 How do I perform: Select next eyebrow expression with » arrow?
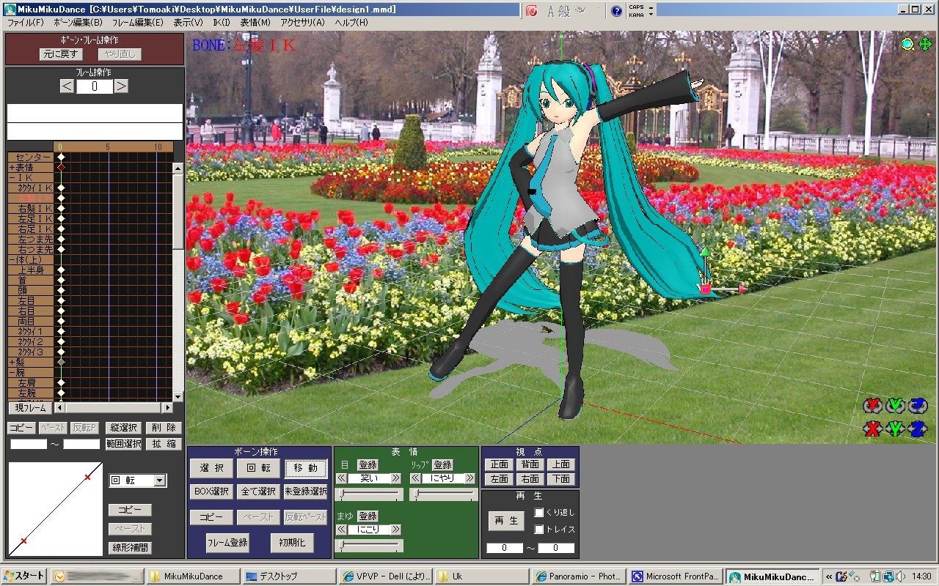[x=396, y=530]
